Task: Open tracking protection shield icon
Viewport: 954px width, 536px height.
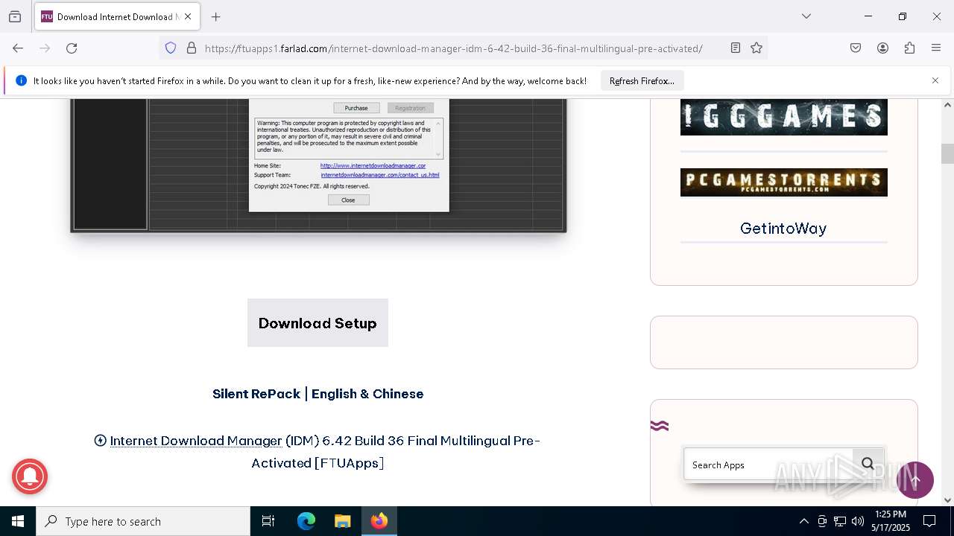Action: [x=171, y=48]
